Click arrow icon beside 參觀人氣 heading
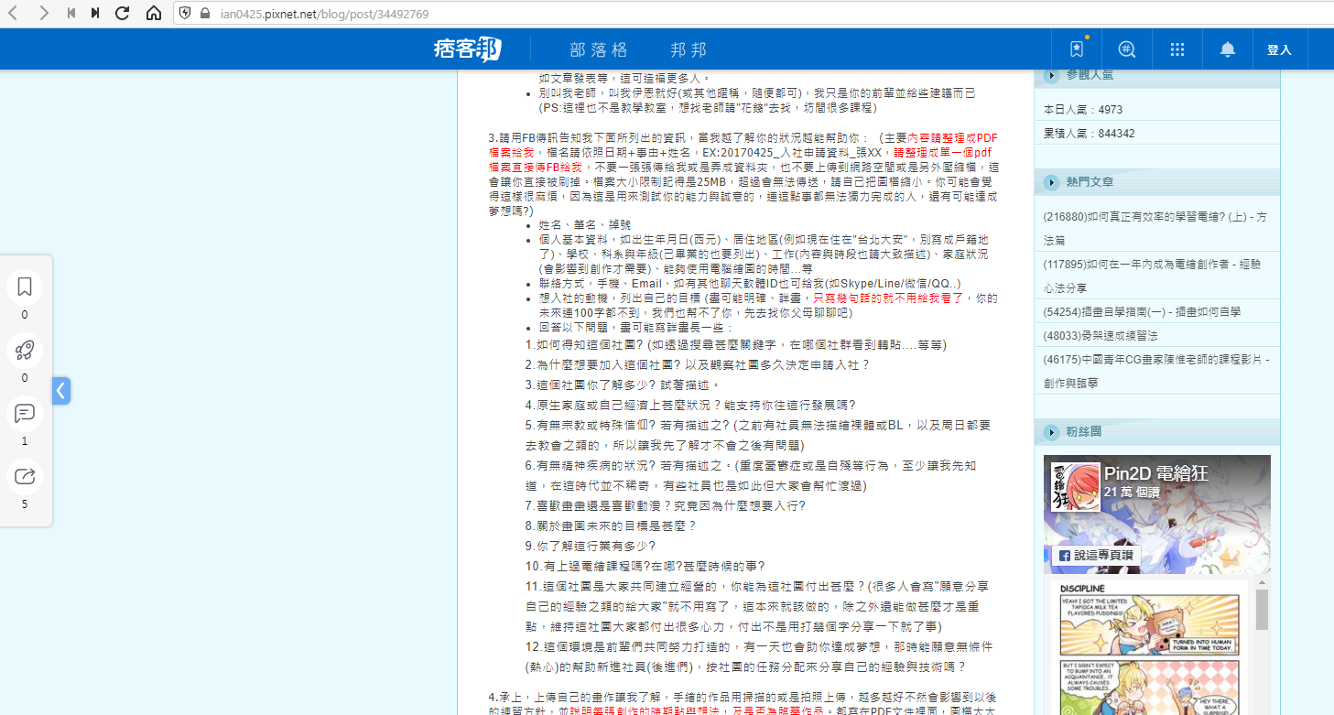 [x=1051, y=75]
